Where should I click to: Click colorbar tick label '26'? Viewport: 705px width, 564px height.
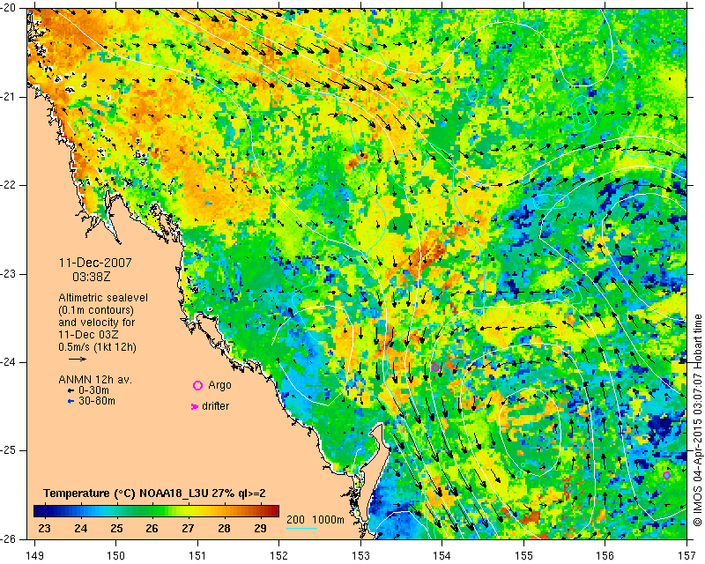[x=152, y=529]
